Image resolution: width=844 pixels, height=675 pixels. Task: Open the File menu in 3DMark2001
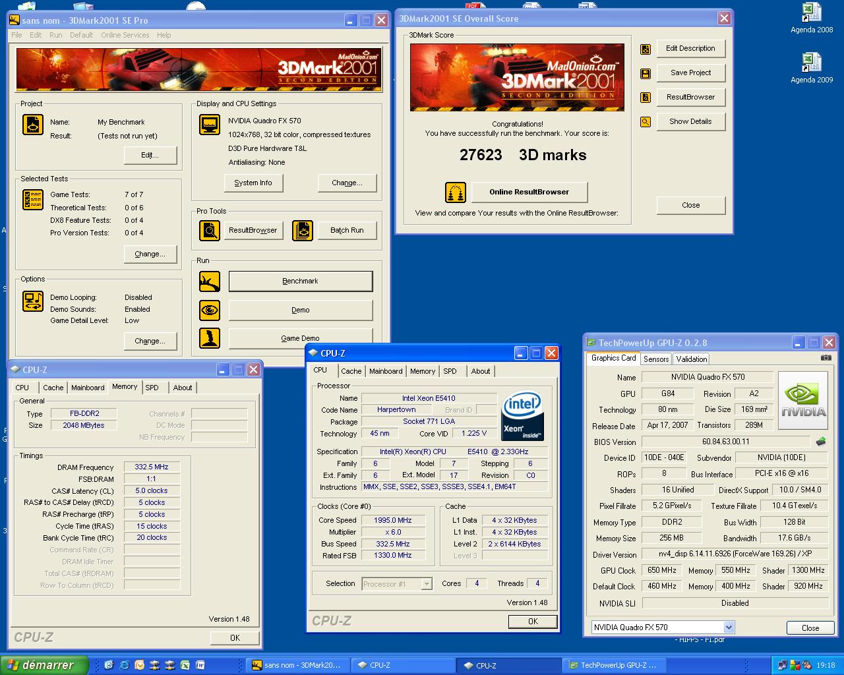[16, 35]
